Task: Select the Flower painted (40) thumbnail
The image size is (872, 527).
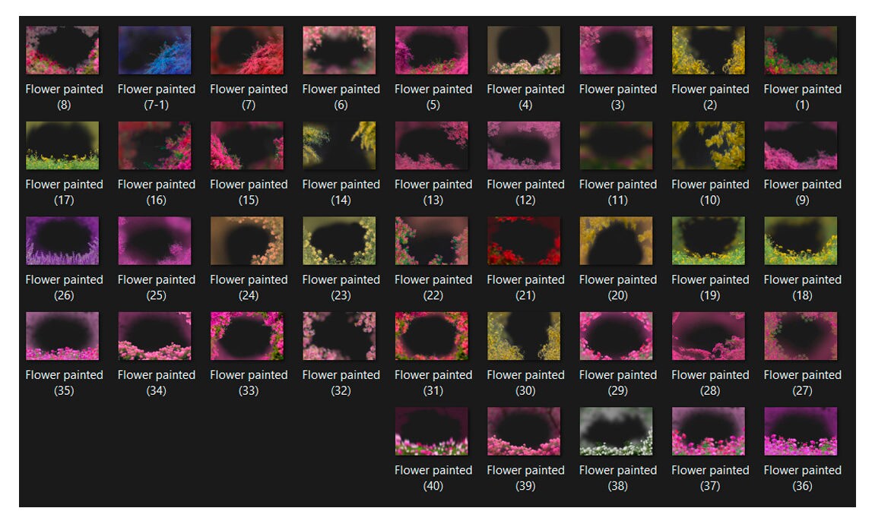Action: (432, 431)
